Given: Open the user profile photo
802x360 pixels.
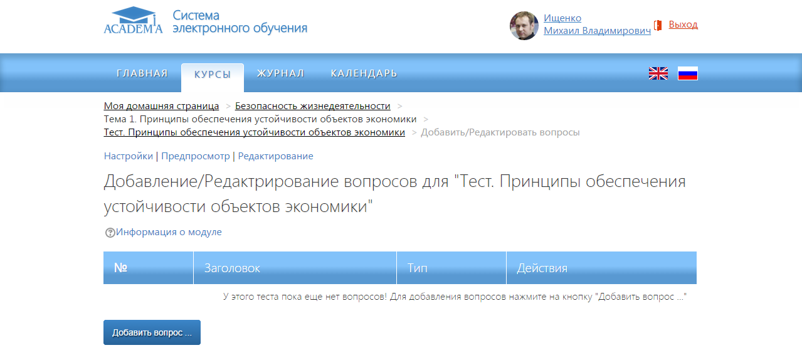Looking at the screenshot, I should pyautogui.click(x=524, y=26).
